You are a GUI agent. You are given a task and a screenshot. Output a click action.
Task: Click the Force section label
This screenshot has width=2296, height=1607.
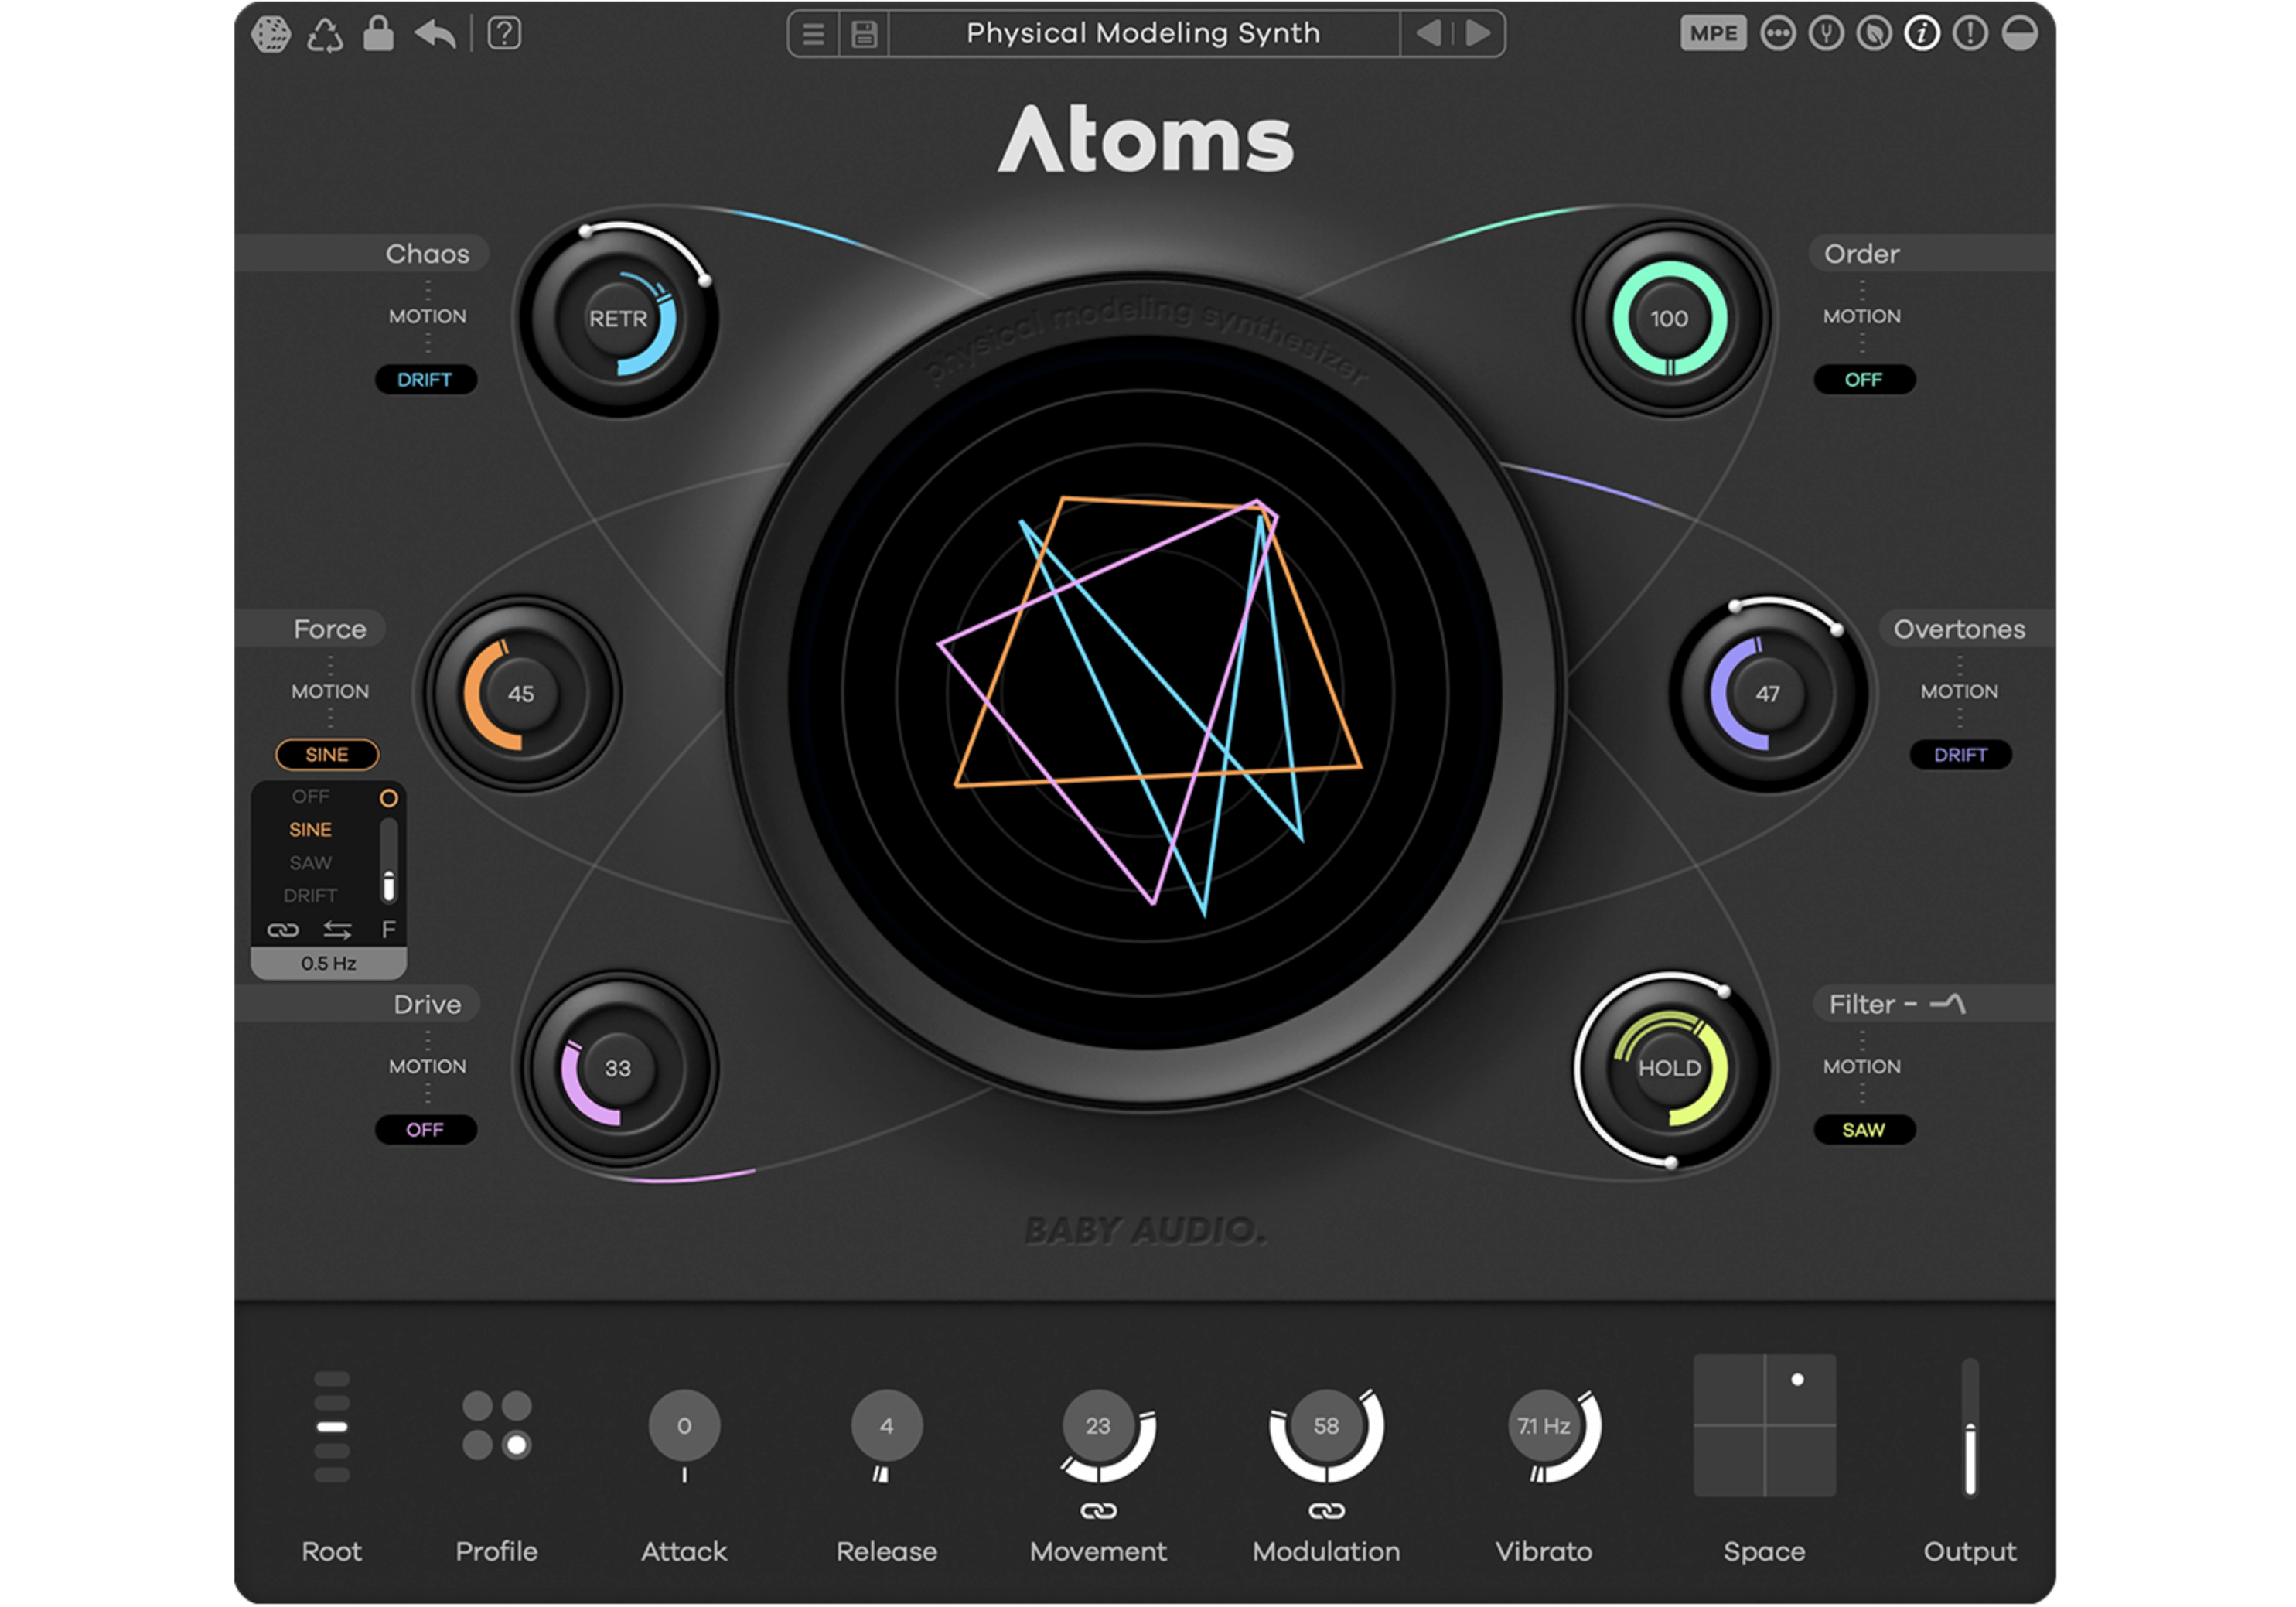click(330, 630)
